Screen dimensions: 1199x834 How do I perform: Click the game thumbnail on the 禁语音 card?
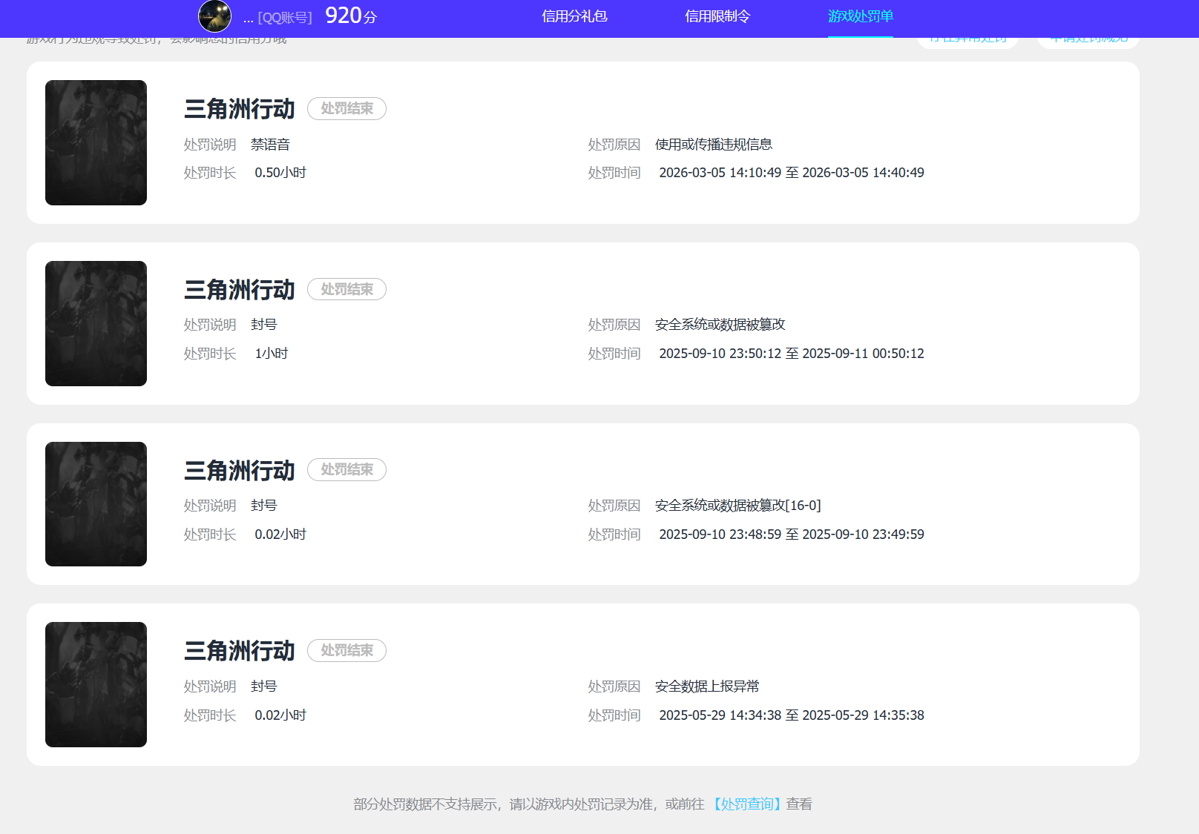96,142
